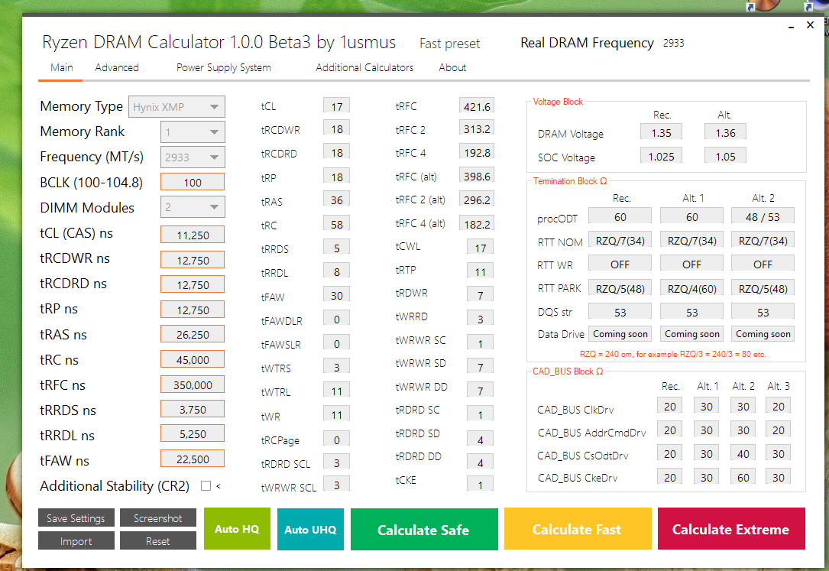Click the tRDRD DD value 4

(x=480, y=462)
